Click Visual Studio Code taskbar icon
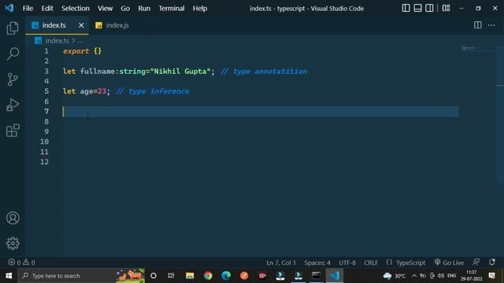This screenshot has width=504, height=283. coord(335,276)
